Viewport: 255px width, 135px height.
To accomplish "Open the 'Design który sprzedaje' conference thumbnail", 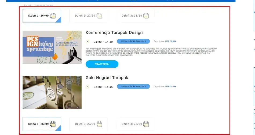I will tap(52, 47).
